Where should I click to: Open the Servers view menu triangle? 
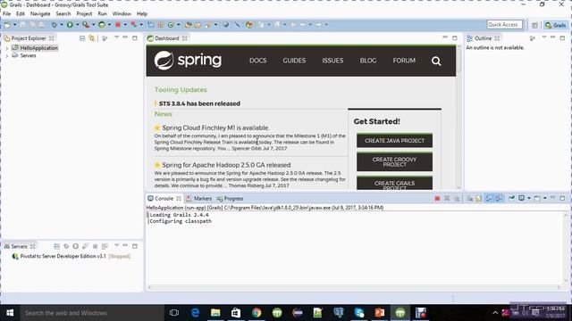[116, 246]
